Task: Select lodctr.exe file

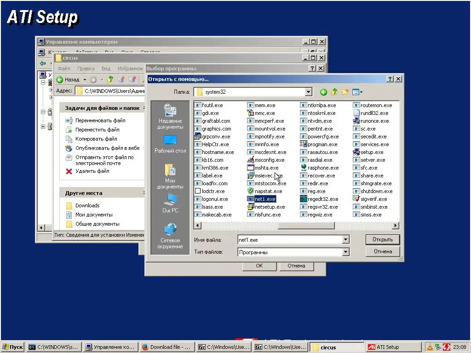Action: pos(210,191)
